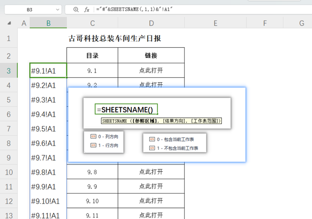This screenshot has width=312, height=219.
Task: Open the fx insert function icon
Action: tap(87, 10)
